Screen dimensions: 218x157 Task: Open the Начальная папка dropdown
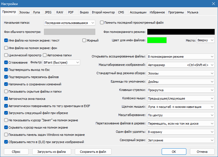click(69, 23)
